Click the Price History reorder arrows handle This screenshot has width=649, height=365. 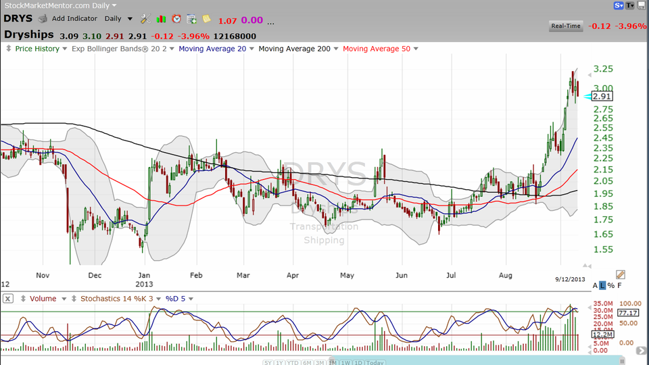click(x=8, y=49)
